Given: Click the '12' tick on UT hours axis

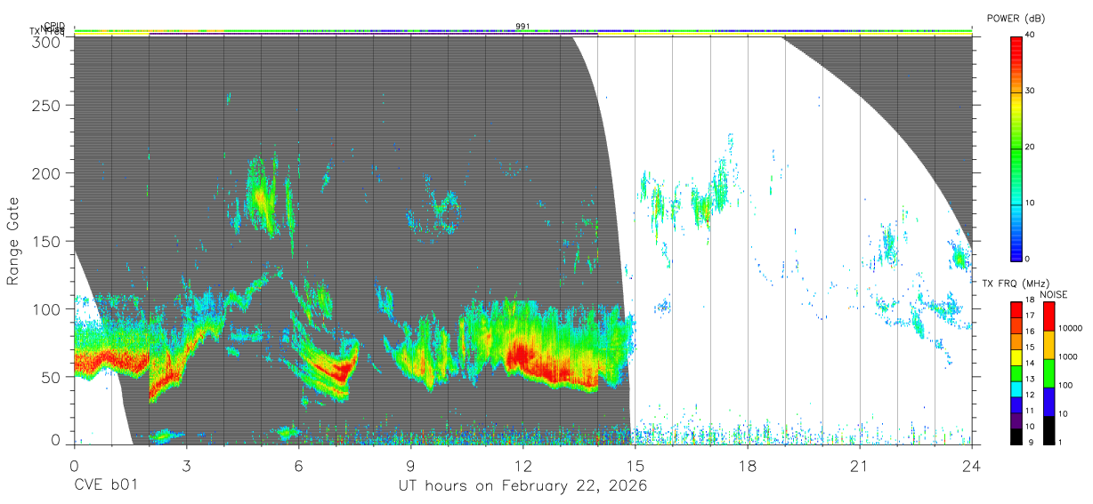Looking at the screenshot, I should [x=523, y=465].
